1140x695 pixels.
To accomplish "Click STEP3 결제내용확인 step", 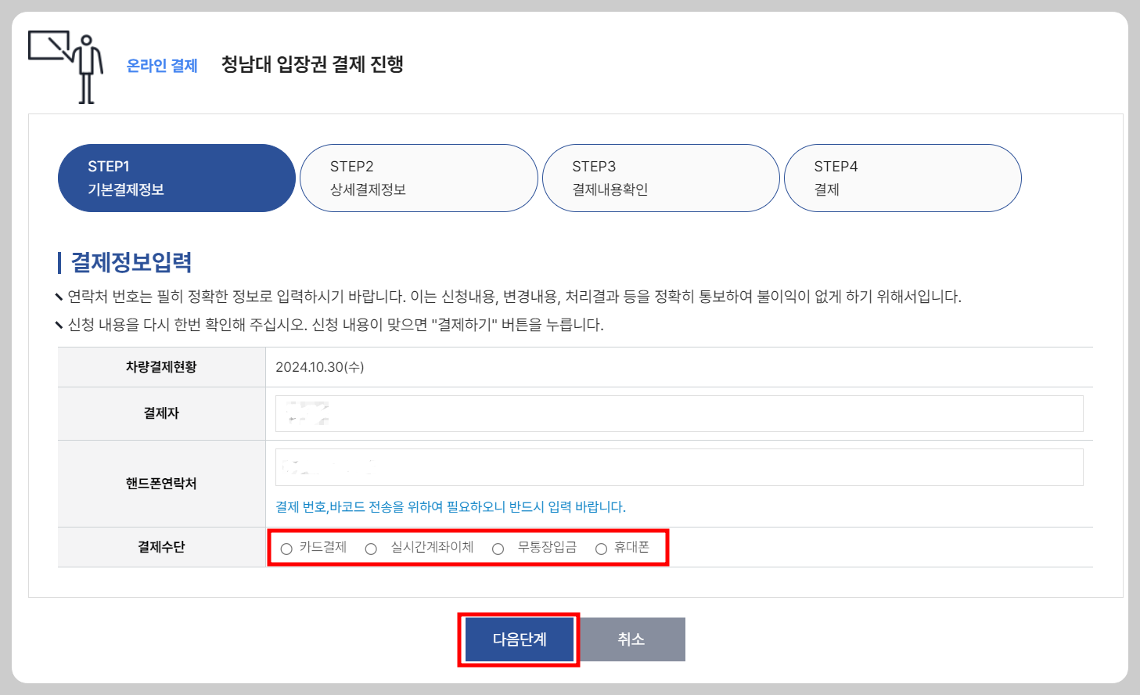I will point(661,178).
